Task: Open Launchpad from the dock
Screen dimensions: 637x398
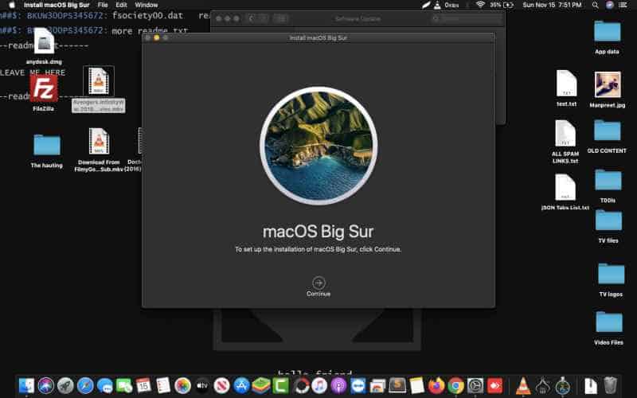Action: coord(65,385)
